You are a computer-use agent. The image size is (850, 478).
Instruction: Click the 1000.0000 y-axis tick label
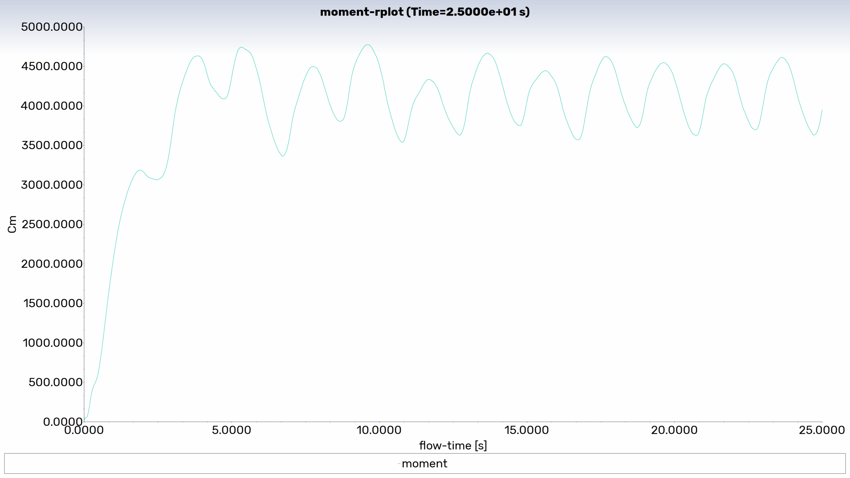[x=52, y=343]
